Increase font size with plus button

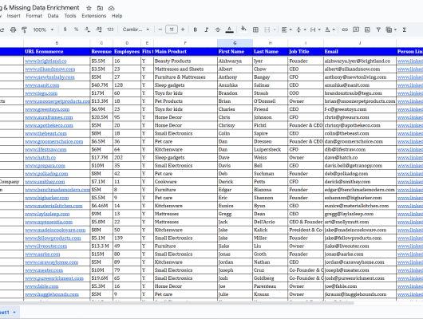(183, 30)
